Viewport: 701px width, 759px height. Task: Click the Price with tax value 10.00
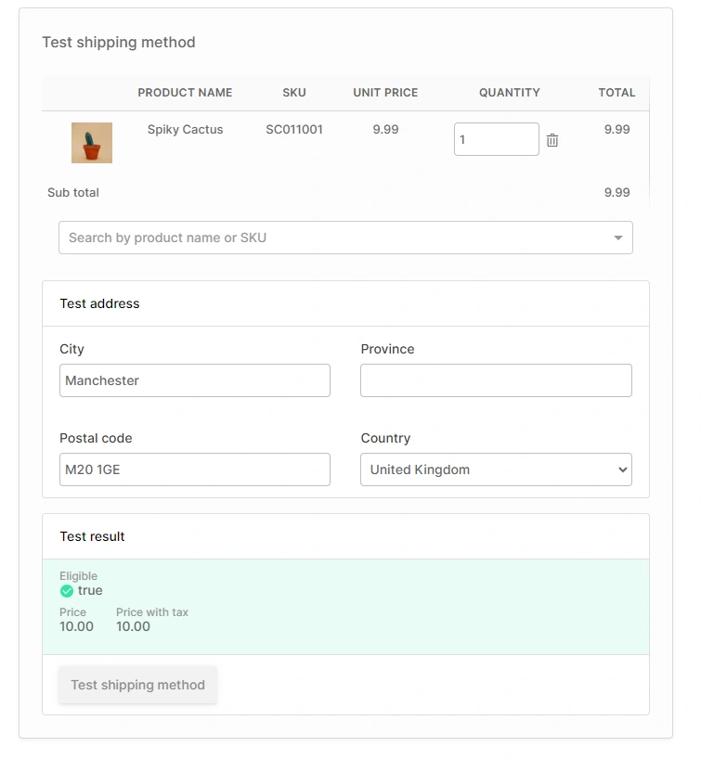tap(133, 626)
